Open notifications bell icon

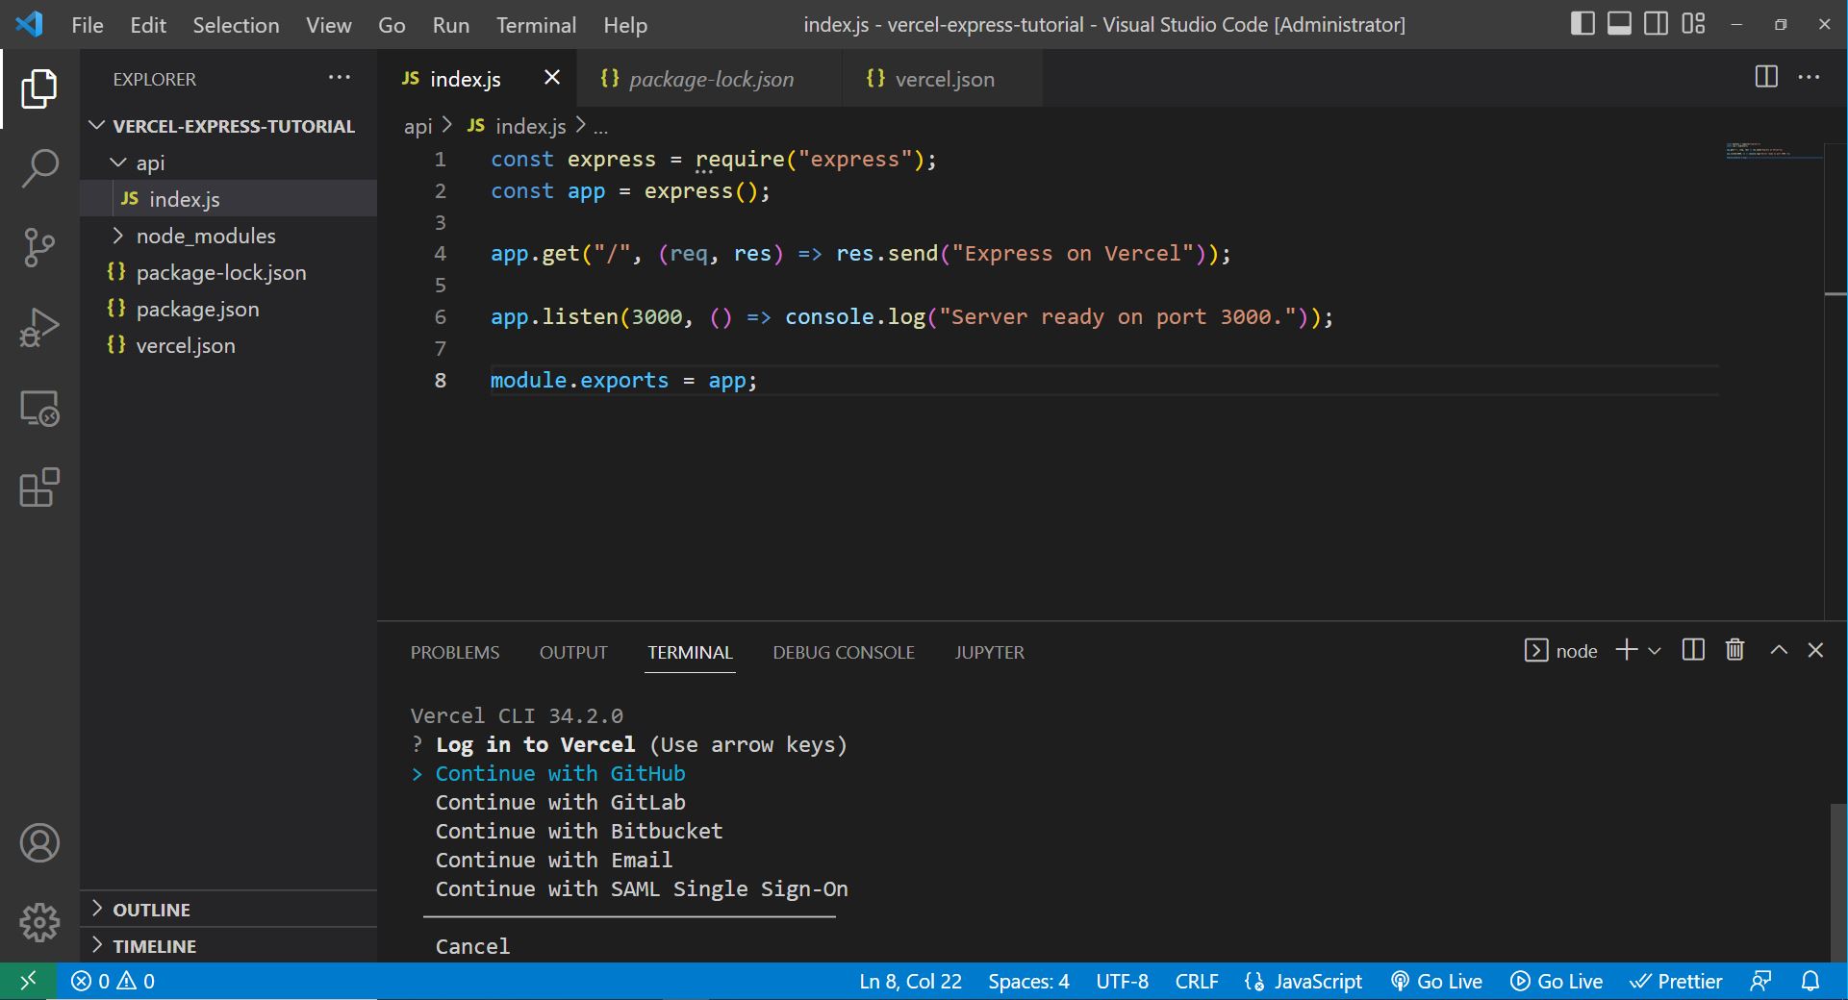pyautogui.click(x=1810, y=981)
